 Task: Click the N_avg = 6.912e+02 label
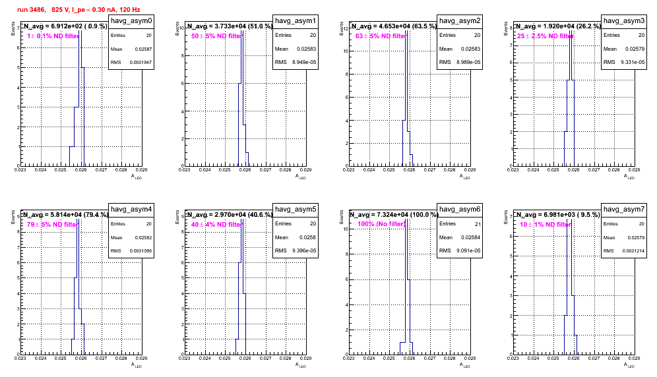click(x=65, y=26)
